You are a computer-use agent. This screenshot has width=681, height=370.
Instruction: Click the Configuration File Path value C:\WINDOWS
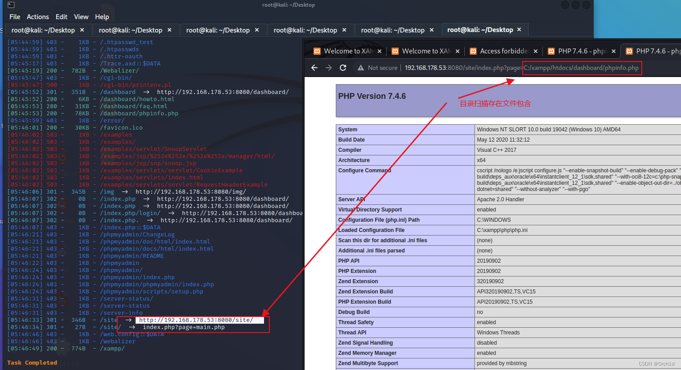point(494,220)
